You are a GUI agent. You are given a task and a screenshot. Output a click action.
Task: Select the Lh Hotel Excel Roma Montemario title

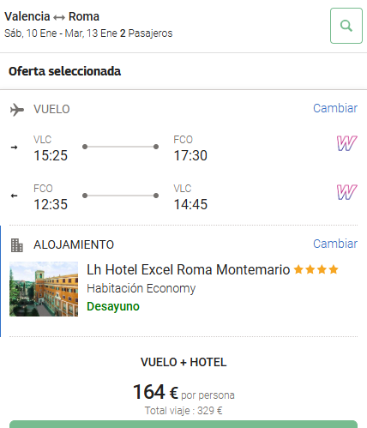(189, 269)
